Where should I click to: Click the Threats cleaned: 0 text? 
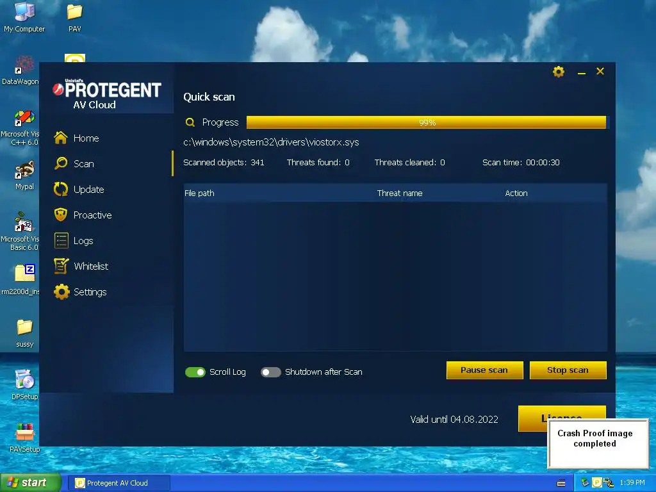(x=409, y=163)
